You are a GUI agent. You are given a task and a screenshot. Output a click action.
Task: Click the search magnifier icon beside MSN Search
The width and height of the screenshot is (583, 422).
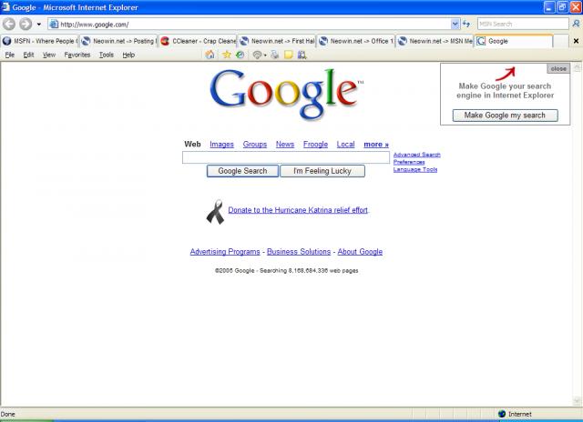click(x=576, y=24)
